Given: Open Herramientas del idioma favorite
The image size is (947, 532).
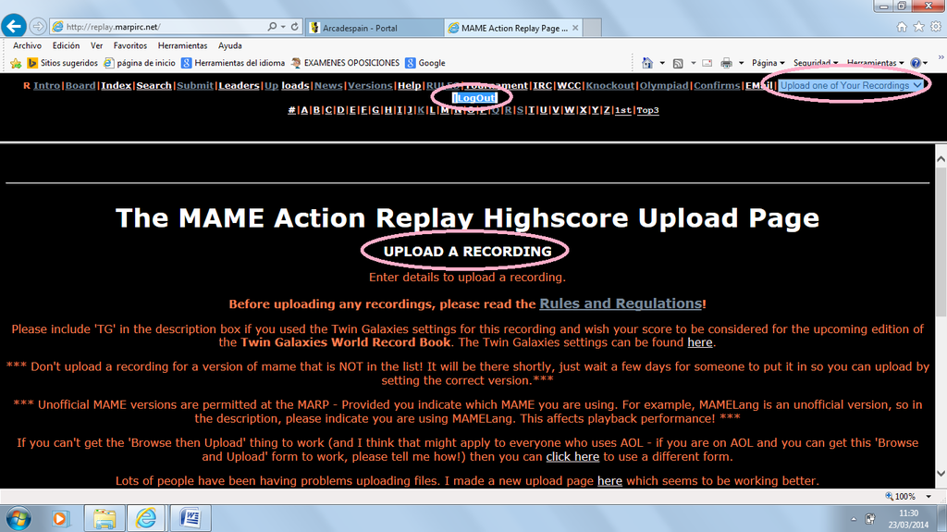Looking at the screenshot, I should coord(233,63).
